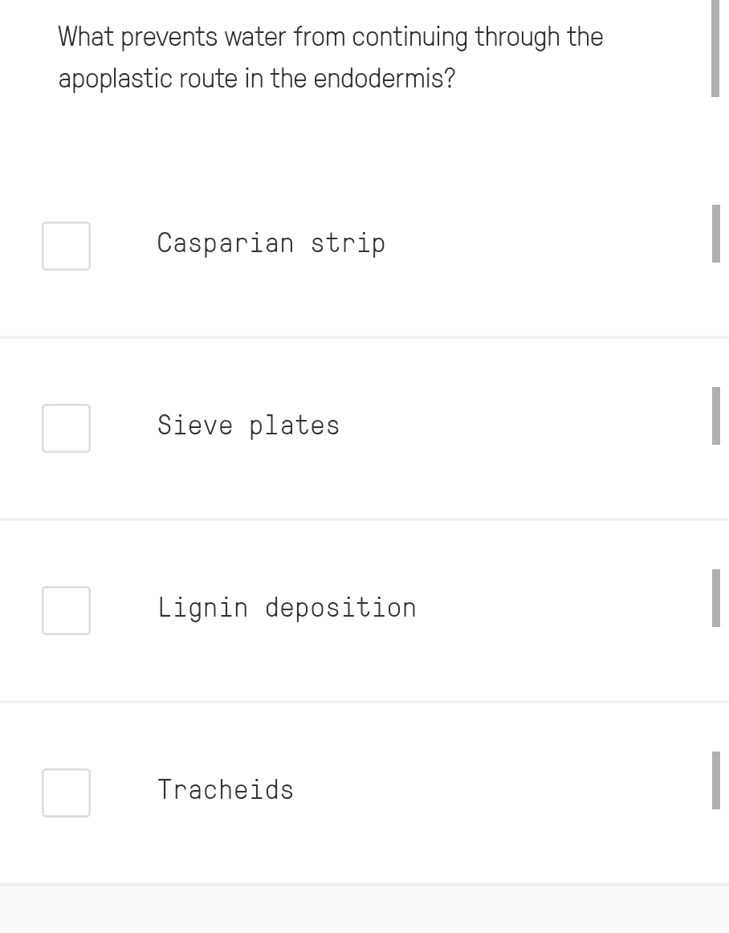This screenshot has height=933, width=729.
Task: Click divider between Casparian strip and Sieve plates
Action: point(364,337)
